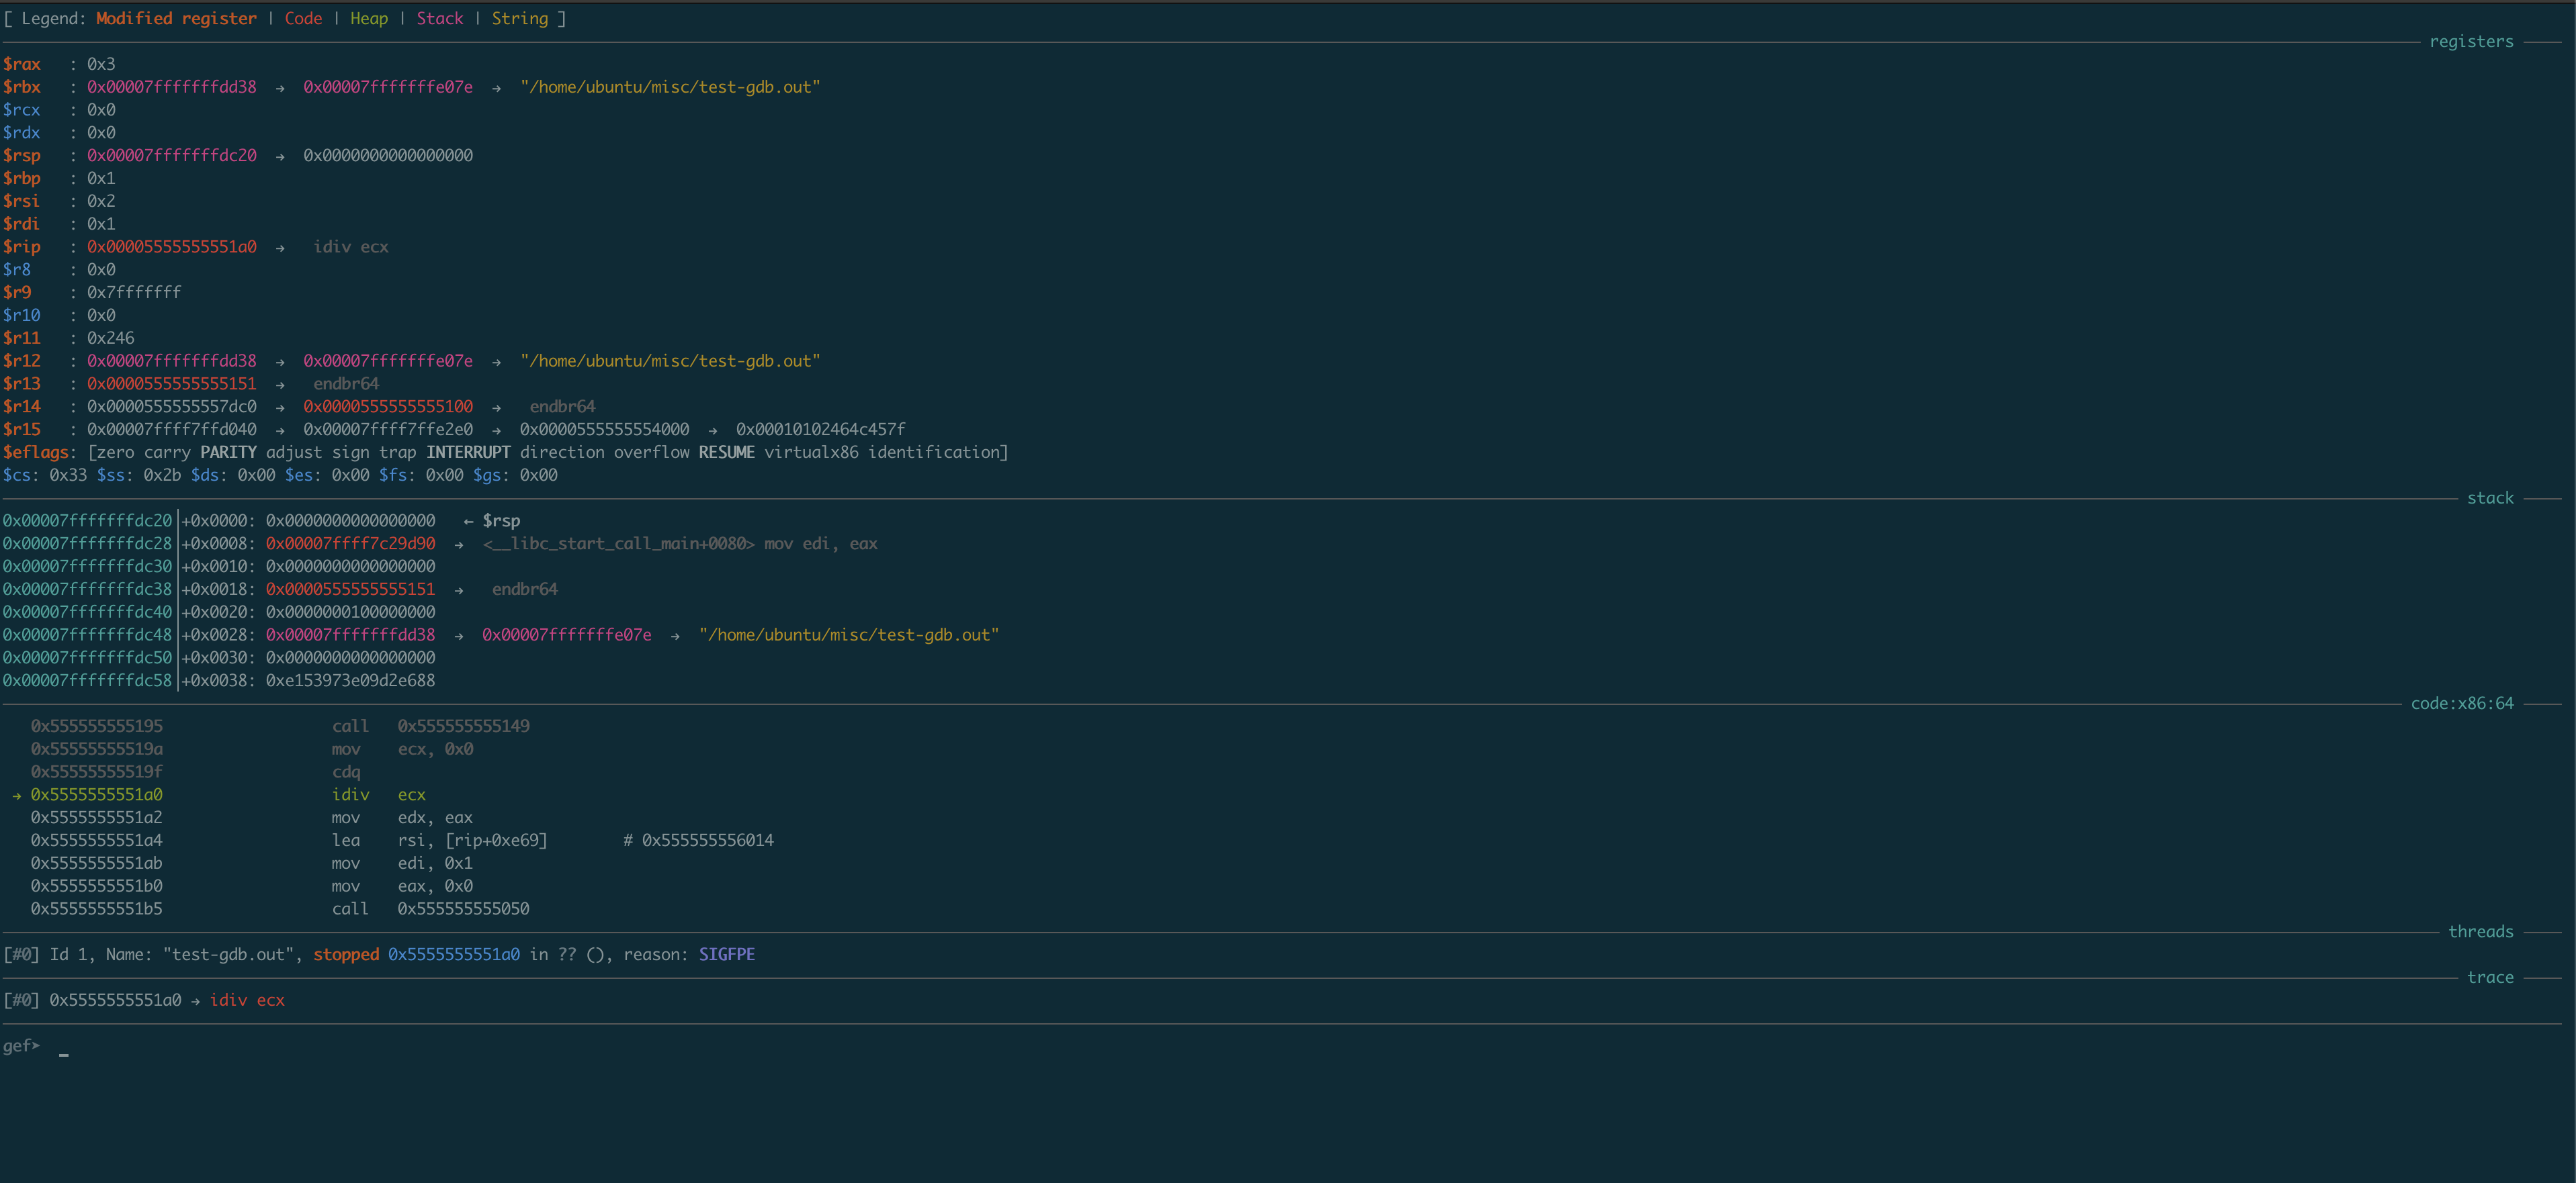Image resolution: width=2576 pixels, height=1183 pixels.
Task: Click the $rcx register label
Action: pyautogui.click(x=21, y=110)
